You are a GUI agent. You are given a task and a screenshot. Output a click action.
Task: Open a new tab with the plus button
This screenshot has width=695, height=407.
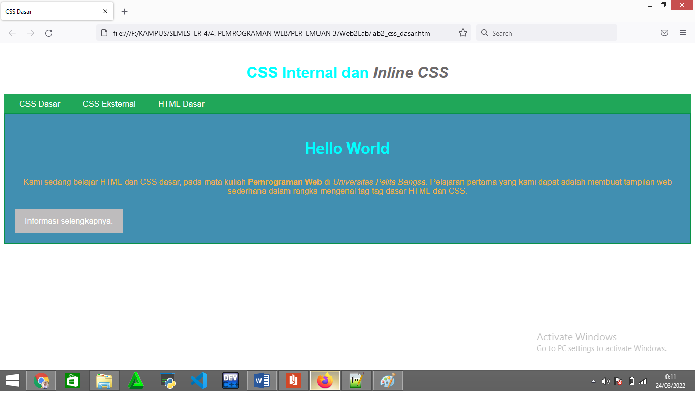point(124,11)
